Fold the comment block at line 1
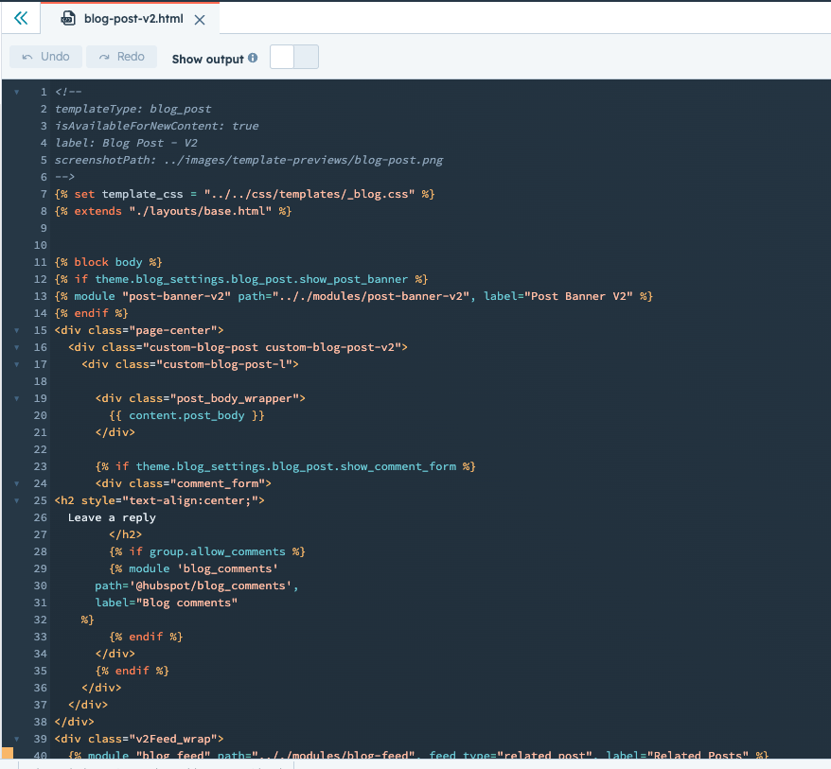Image resolution: width=831 pixels, height=769 pixels. click(x=16, y=92)
